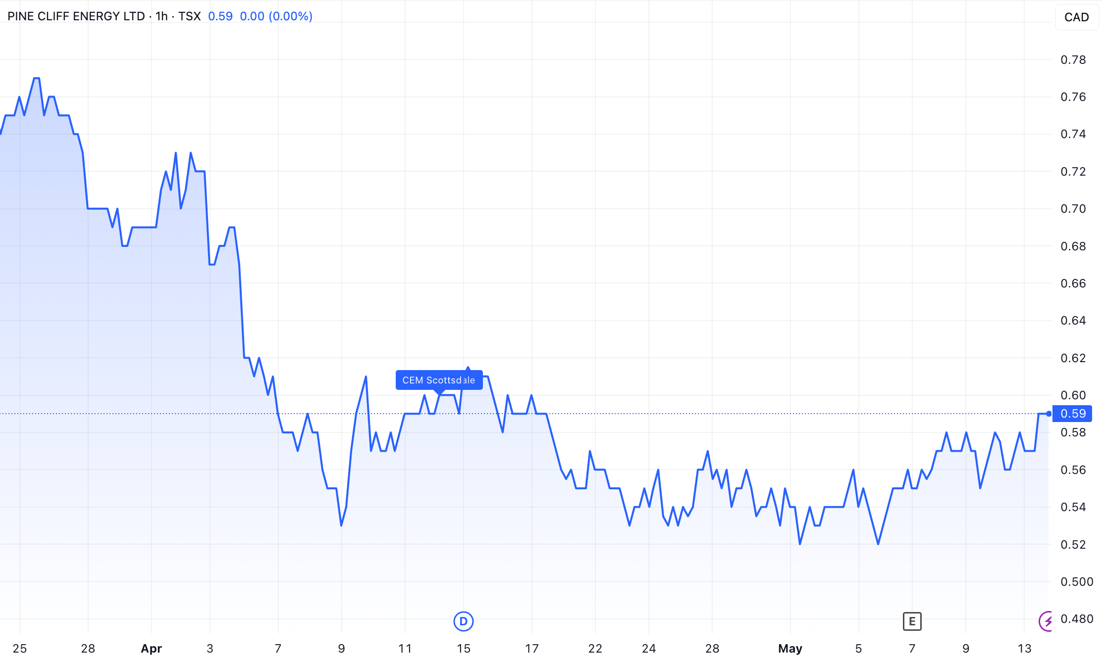Click the 0.480 price axis label
The width and height of the screenshot is (1102, 660).
pyautogui.click(x=1076, y=619)
